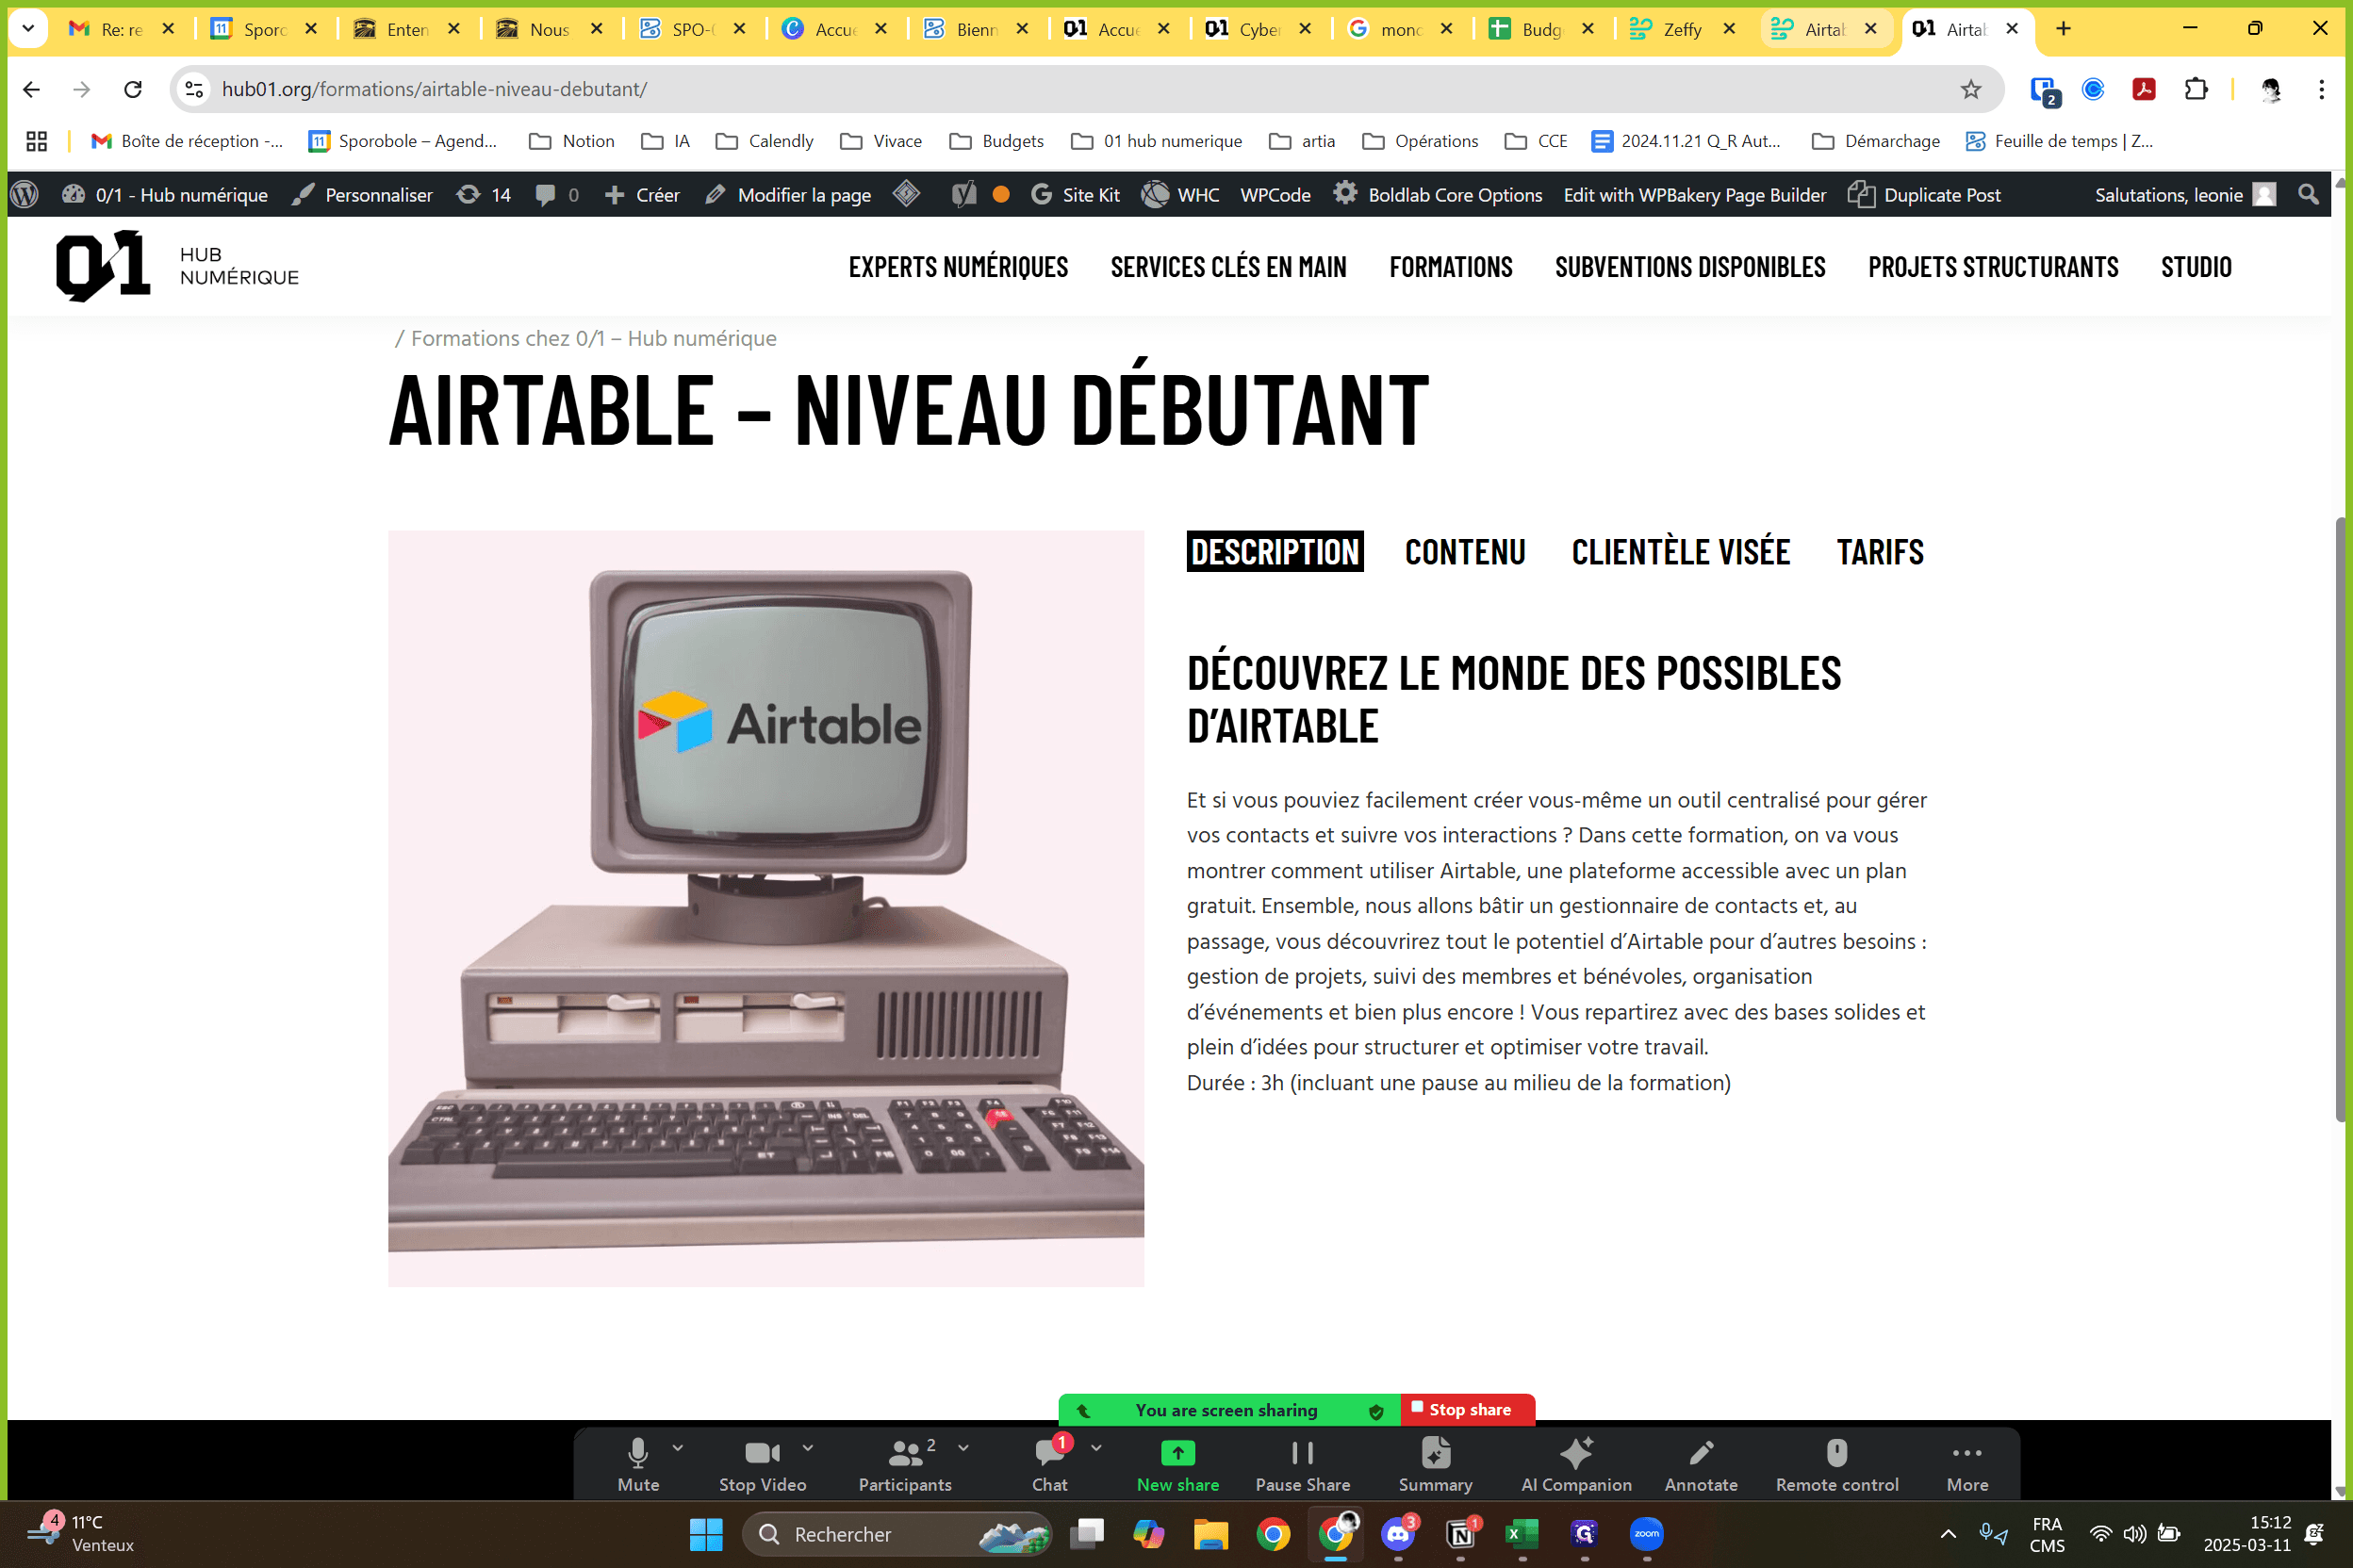Screen dimensions: 2353x1568
Task: Click the admin bar search magnifier
Action: (x=2308, y=194)
